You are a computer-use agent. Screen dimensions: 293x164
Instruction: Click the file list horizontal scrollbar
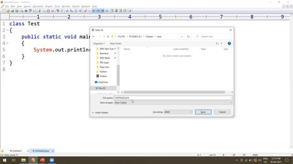click(174, 92)
